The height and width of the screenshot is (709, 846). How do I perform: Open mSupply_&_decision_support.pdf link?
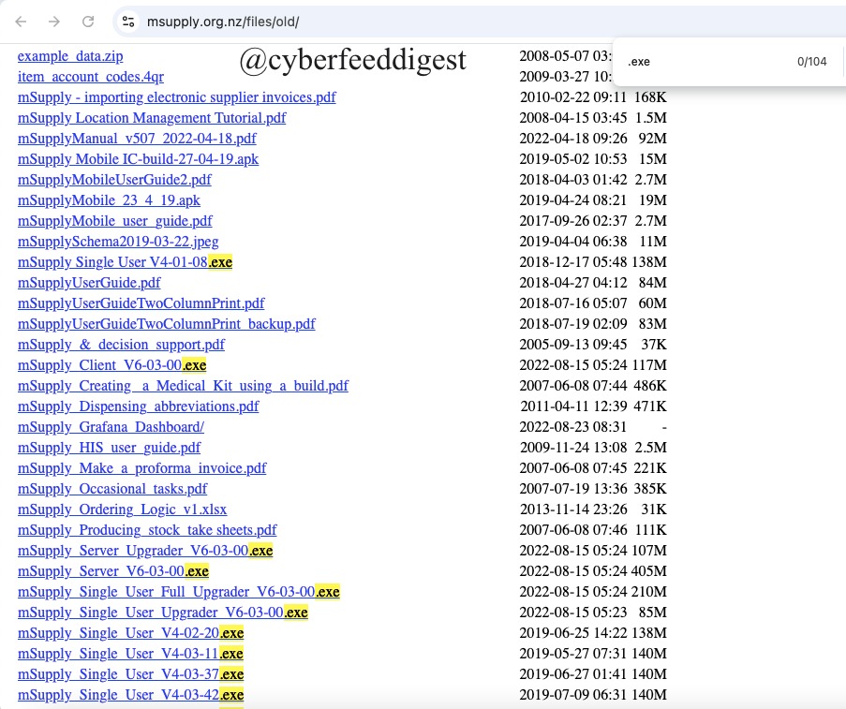pos(122,345)
